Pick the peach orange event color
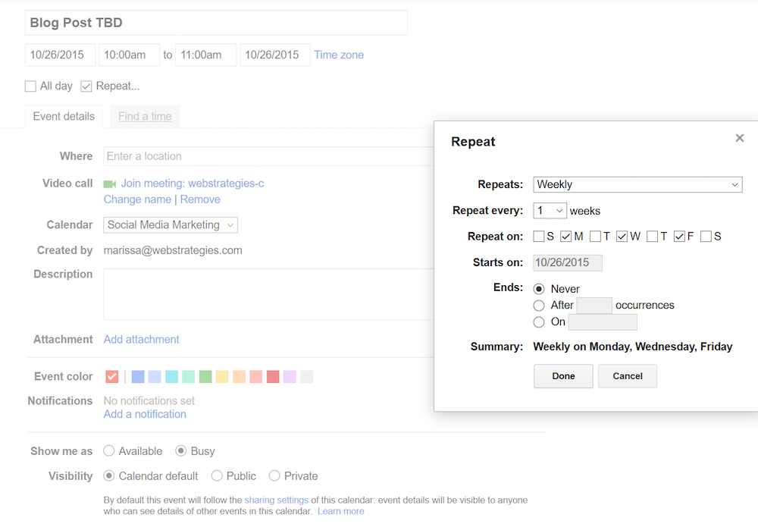 [x=240, y=377]
